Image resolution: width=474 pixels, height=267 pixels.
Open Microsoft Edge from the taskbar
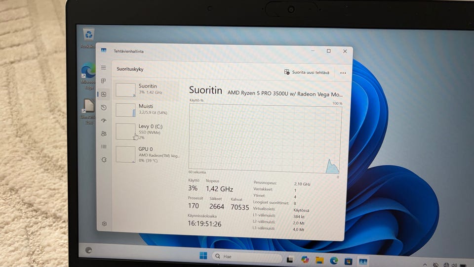coord(334,260)
